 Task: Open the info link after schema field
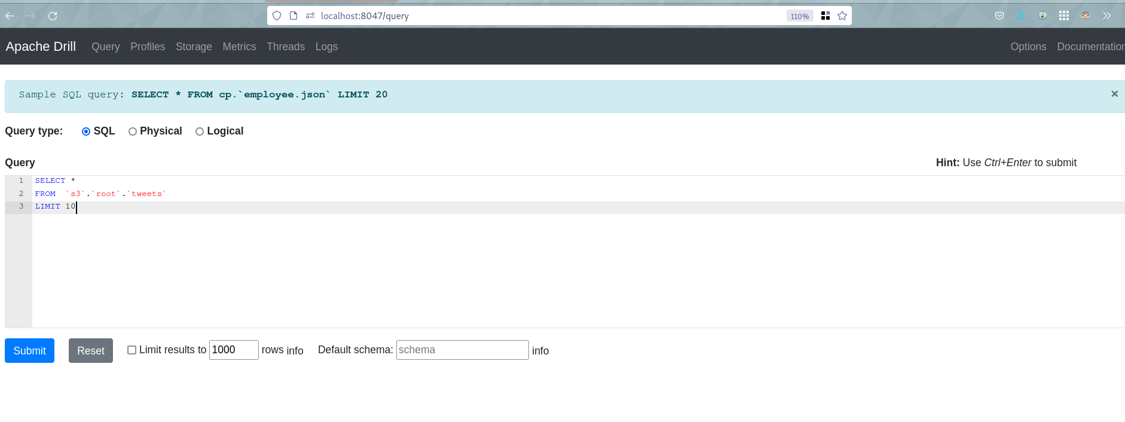coord(540,351)
